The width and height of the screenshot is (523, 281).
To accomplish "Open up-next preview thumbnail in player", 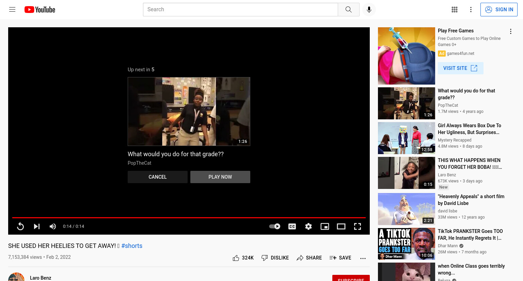I will [189, 112].
